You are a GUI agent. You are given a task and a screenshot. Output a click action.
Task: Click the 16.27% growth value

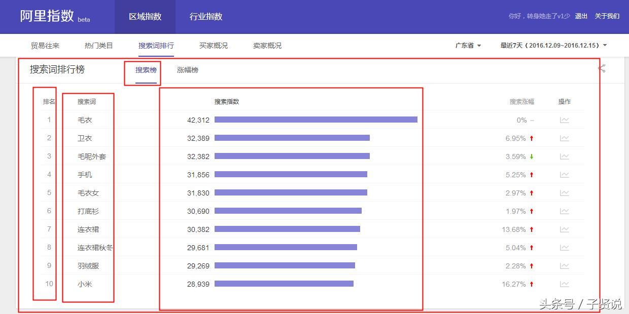click(x=514, y=284)
